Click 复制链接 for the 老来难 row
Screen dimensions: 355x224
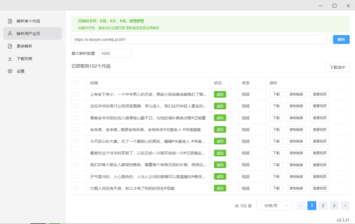click(x=296, y=130)
